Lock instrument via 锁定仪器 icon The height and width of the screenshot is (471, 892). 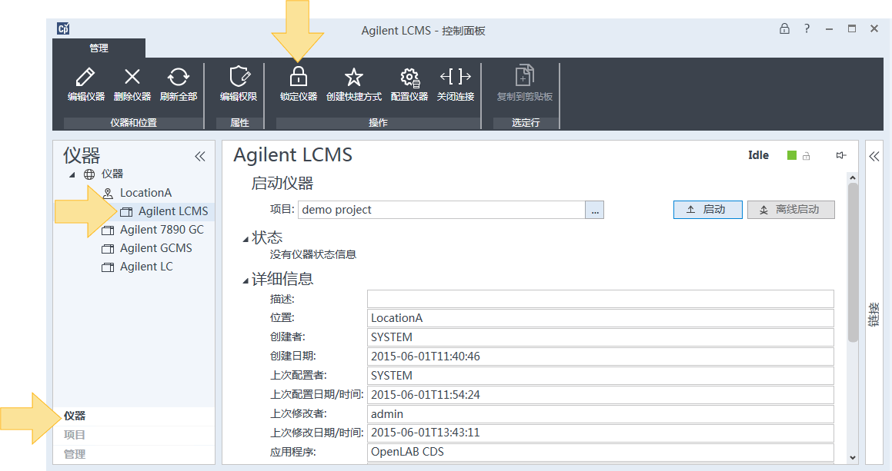point(298,77)
